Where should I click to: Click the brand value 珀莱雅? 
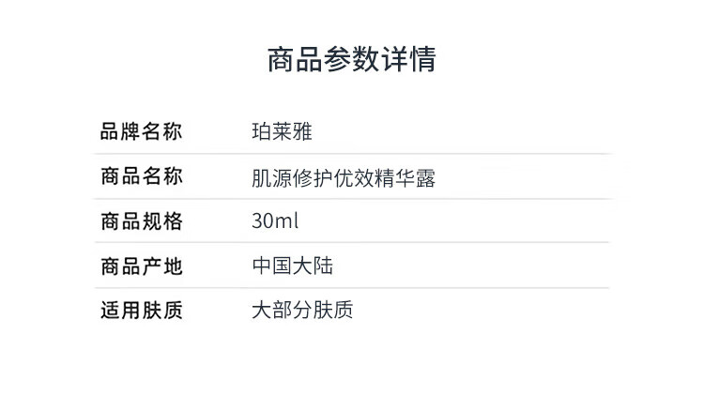[282, 131]
